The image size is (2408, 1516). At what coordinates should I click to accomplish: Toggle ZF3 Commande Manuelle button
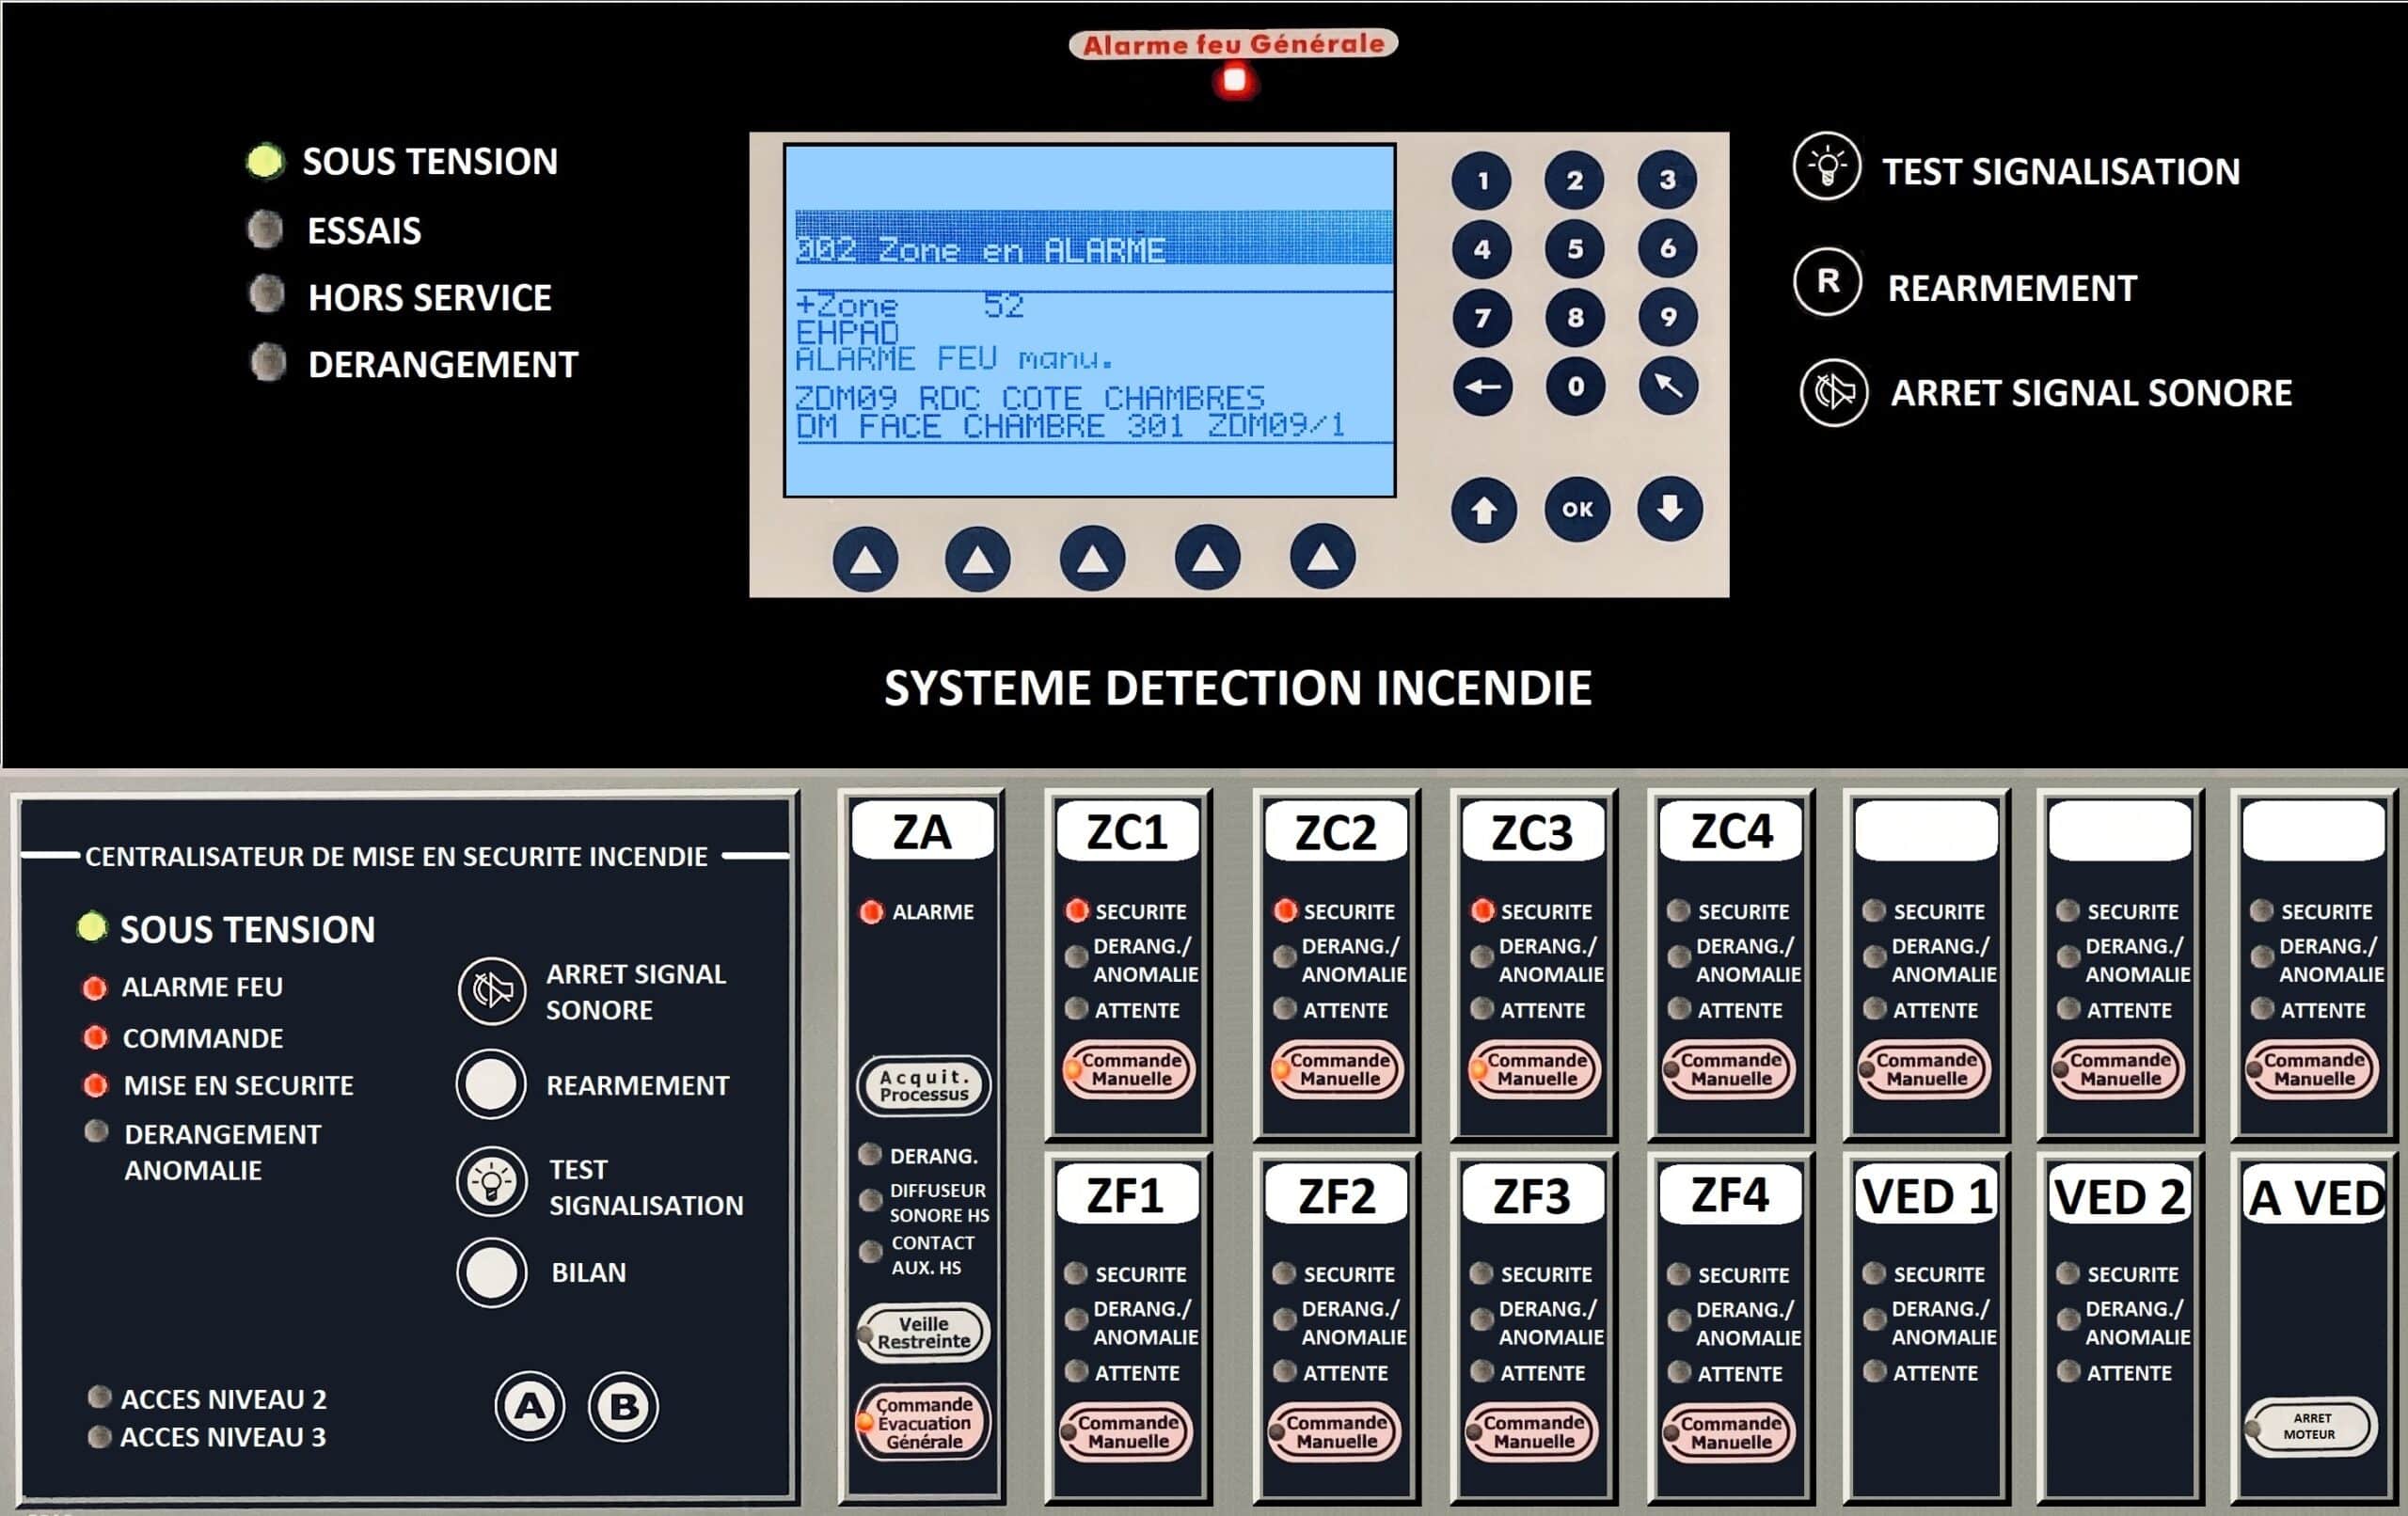pos(1533,1432)
